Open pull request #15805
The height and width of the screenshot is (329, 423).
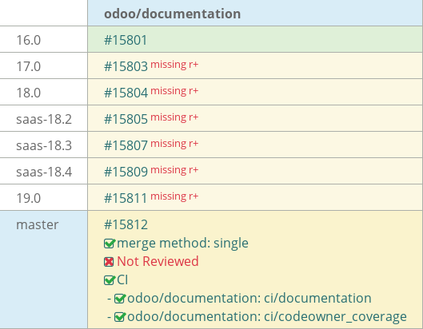point(126,119)
